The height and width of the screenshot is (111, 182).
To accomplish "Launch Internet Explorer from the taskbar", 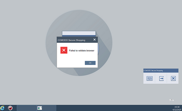I will click(2, 108).
